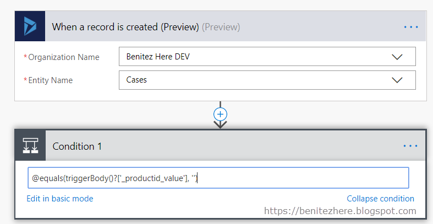Expand the Organization Name dropdown arrow
Image resolution: width=433 pixels, height=224 pixels.
397,57
